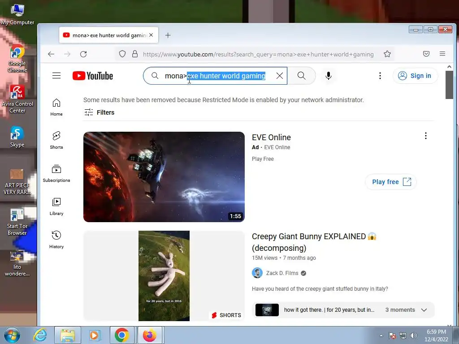The height and width of the screenshot is (344, 459).
Task: Open the EVE Online ad thumbnail
Action: click(164, 176)
